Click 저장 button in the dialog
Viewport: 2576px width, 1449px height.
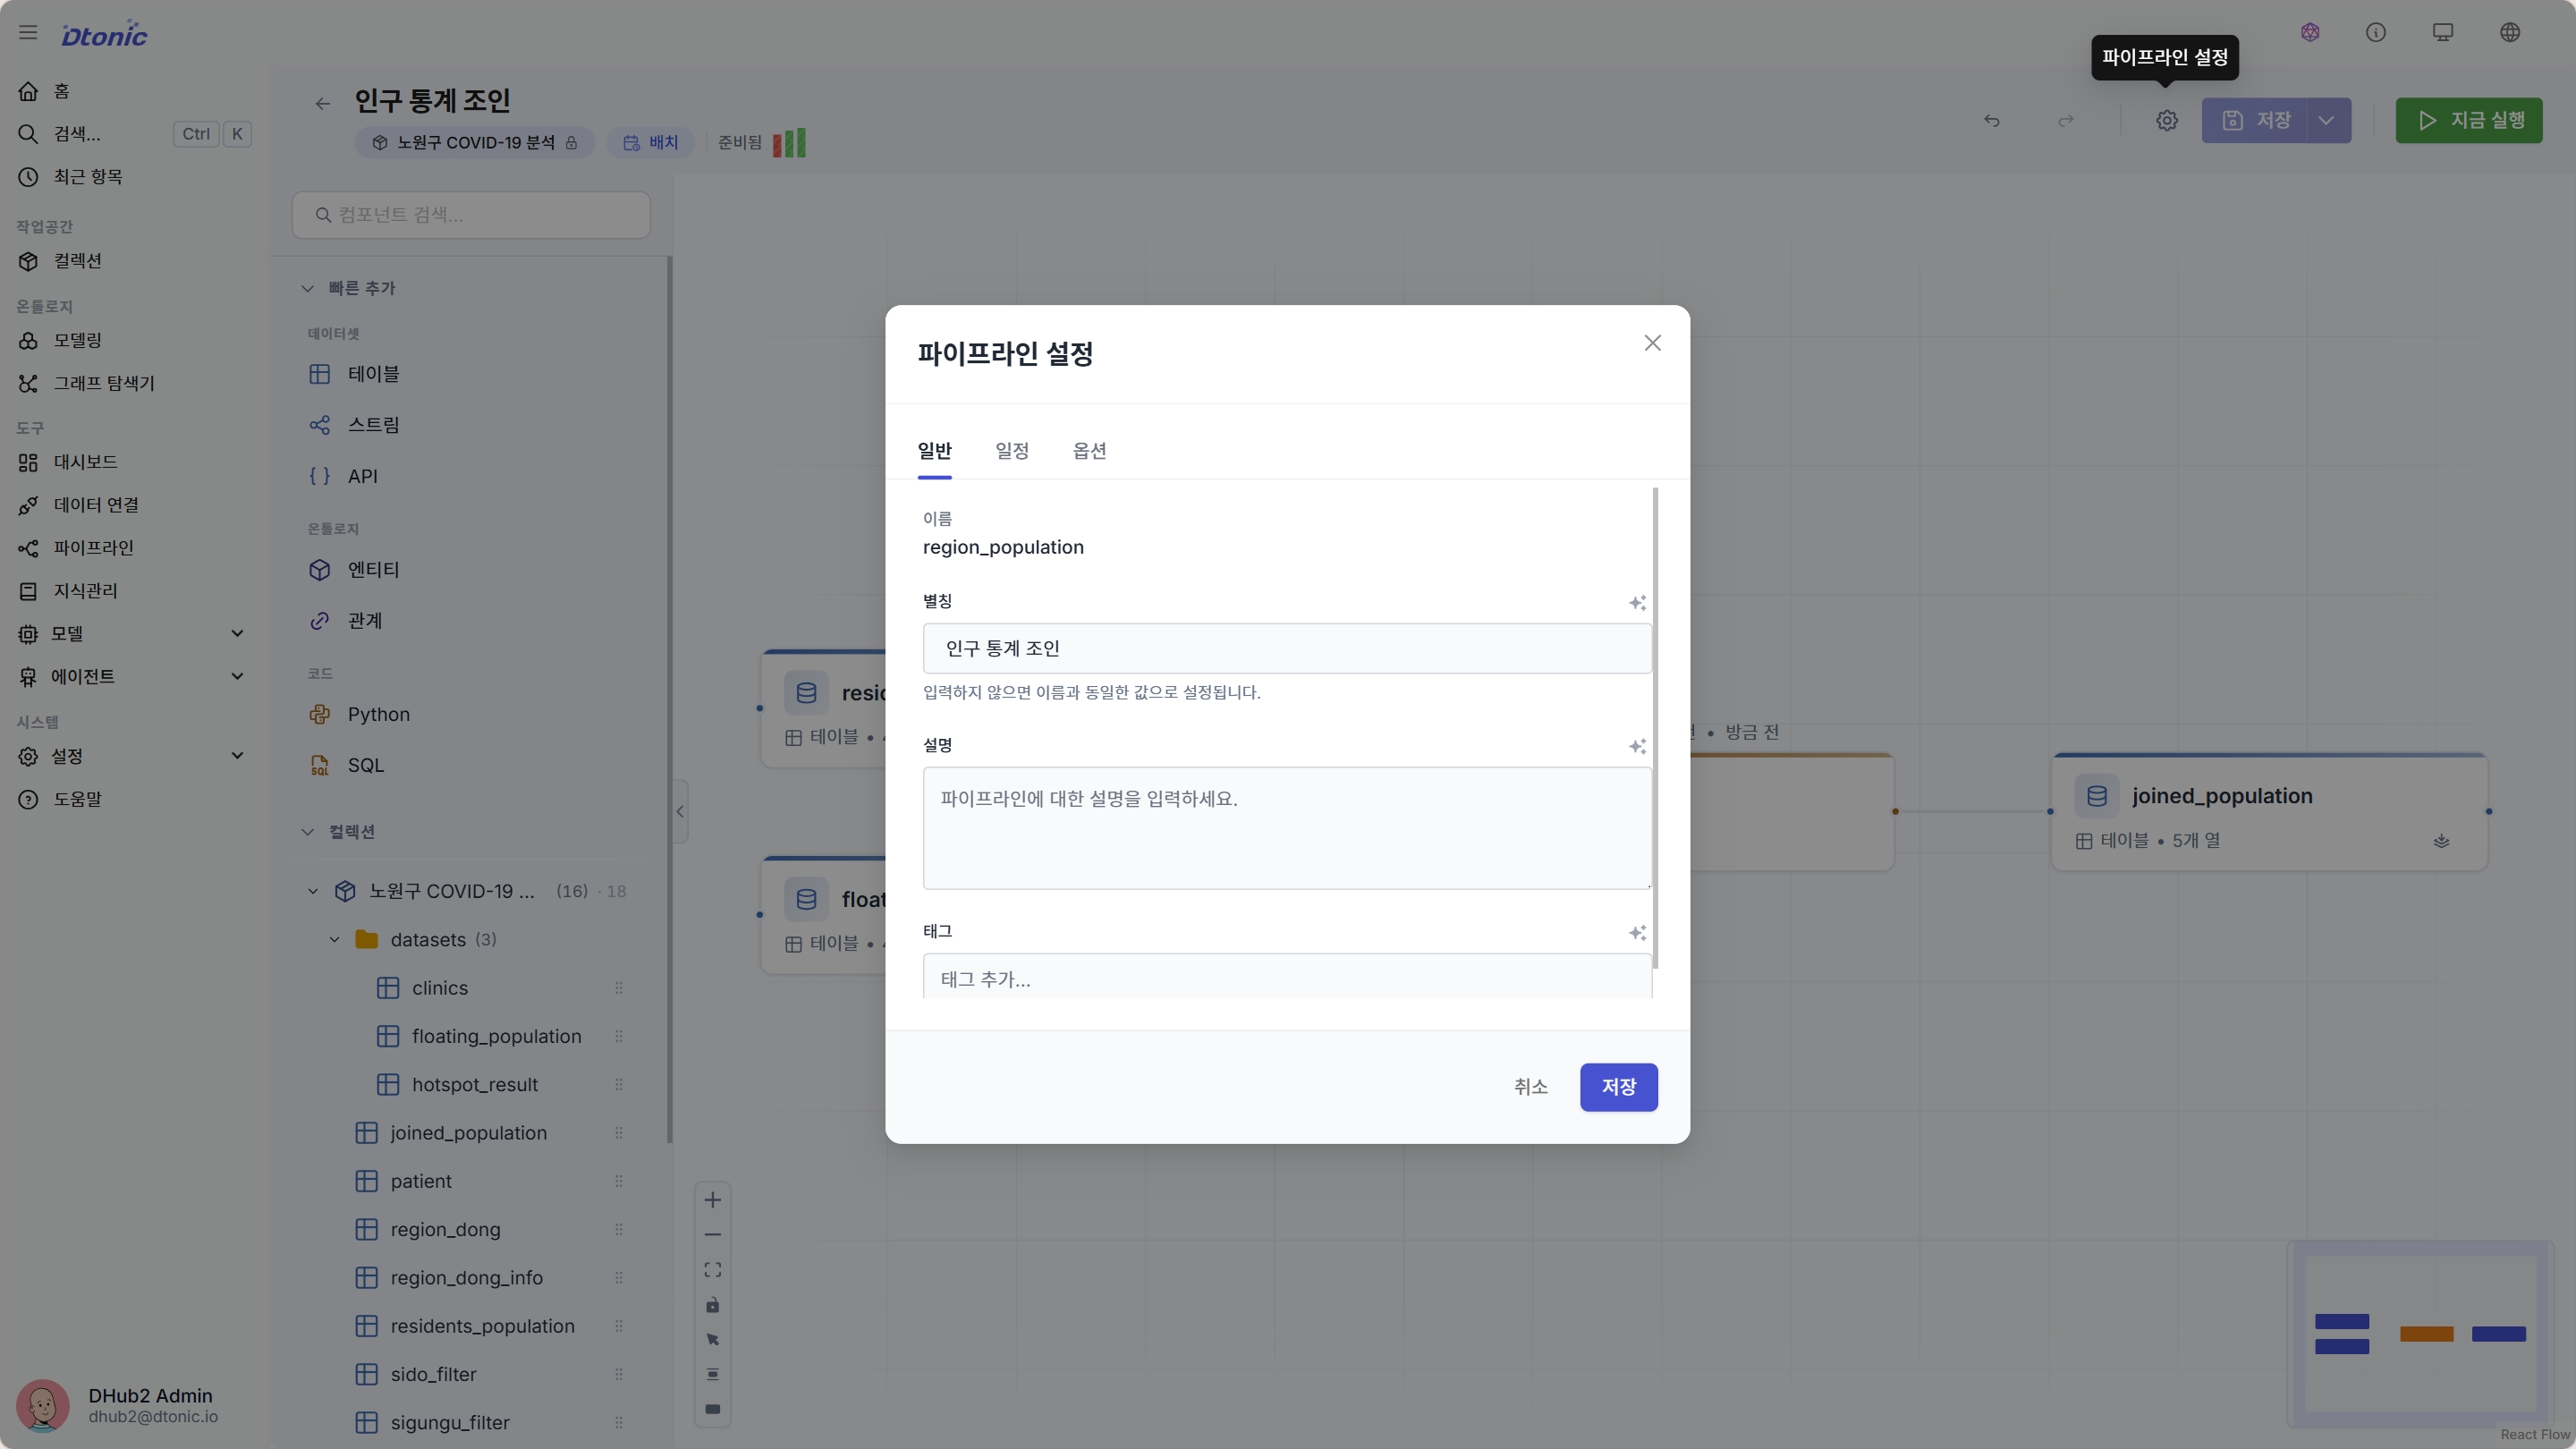pos(1618,1087)
